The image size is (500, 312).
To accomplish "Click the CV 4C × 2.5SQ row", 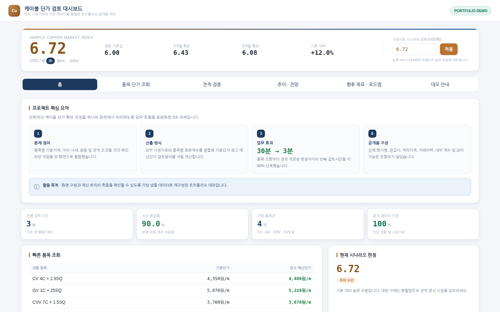I will 172,279.
